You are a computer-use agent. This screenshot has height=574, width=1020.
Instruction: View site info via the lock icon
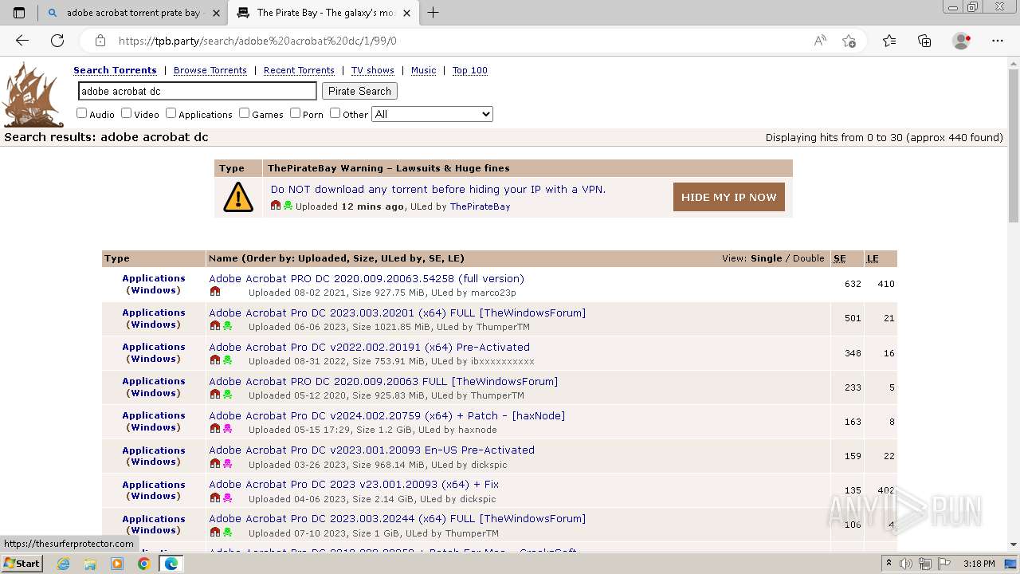100,41
